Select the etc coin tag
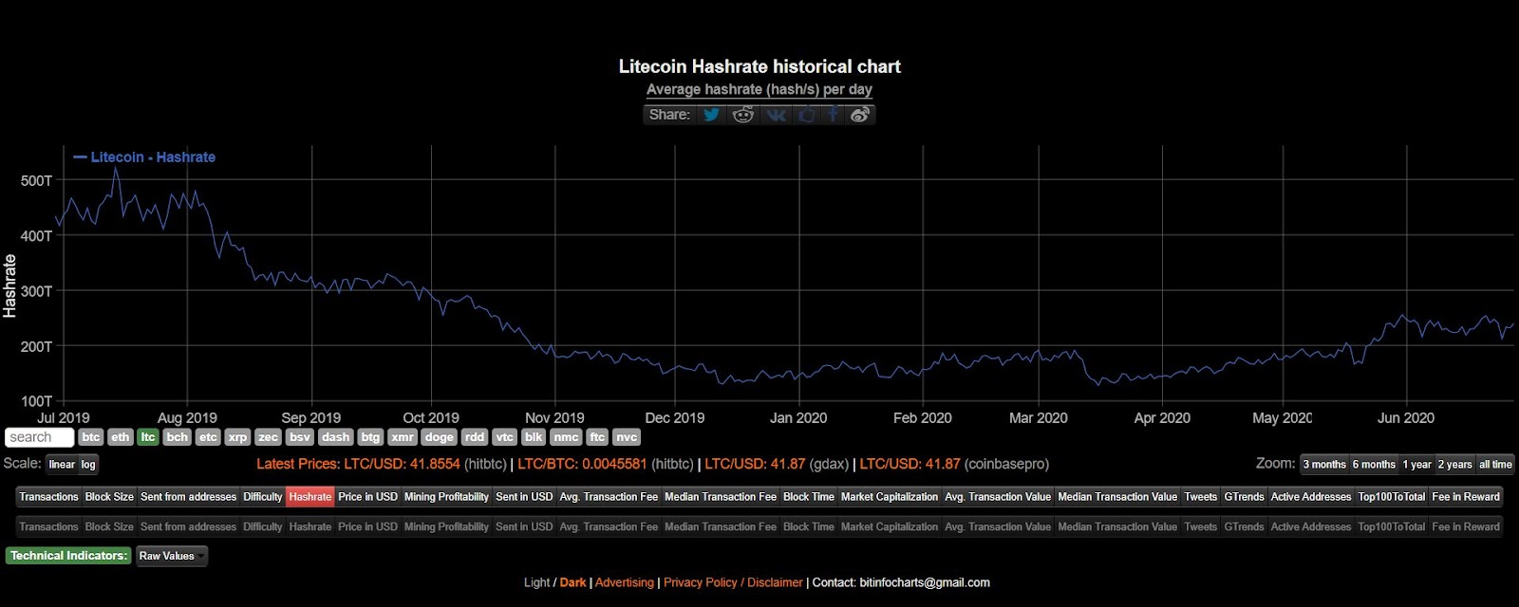 [x=208, y=437]
